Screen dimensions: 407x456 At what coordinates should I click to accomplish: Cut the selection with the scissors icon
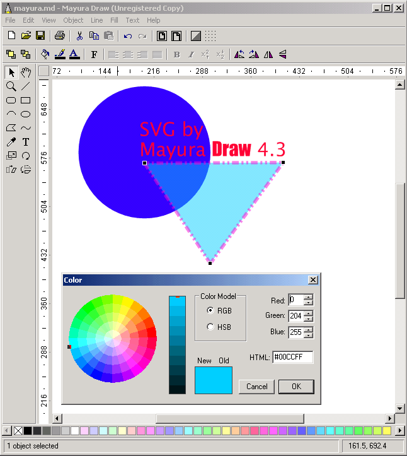pos(79,36)
